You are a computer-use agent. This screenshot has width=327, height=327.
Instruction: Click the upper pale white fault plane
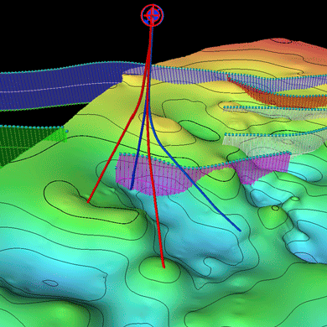tap(275, 113)
